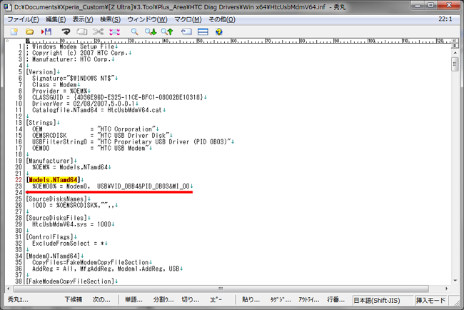Image resolution: width=464 pixels, height=310 pixels.
Task: Click the horizontal scrollbar thumb
Action: [221, 289]
